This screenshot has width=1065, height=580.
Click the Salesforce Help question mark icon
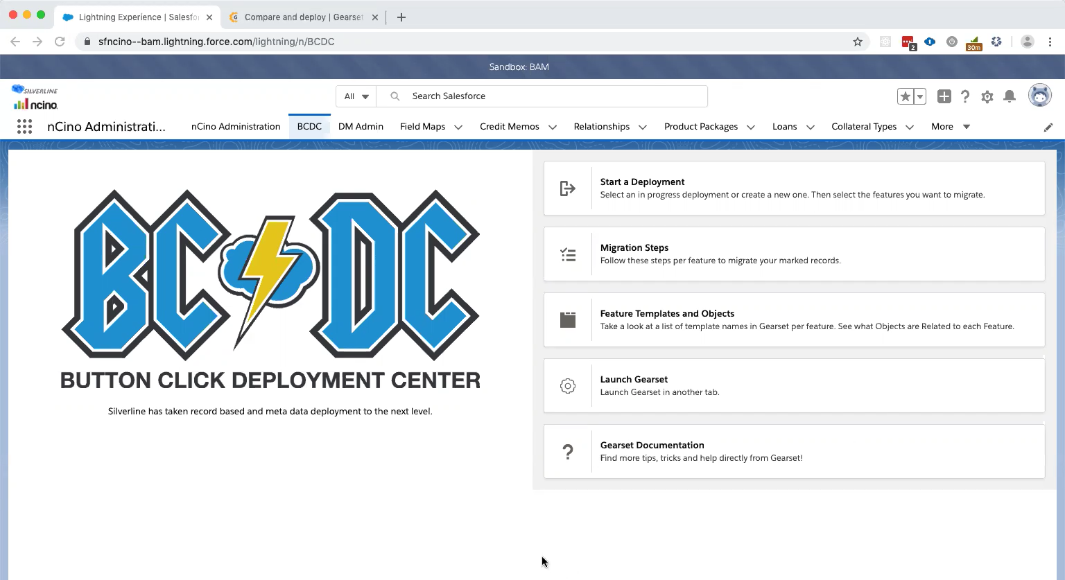965,97
